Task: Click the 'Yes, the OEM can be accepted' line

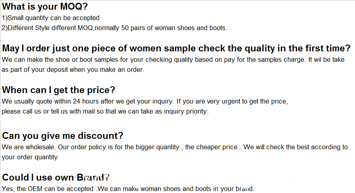Action: point(128,189)
